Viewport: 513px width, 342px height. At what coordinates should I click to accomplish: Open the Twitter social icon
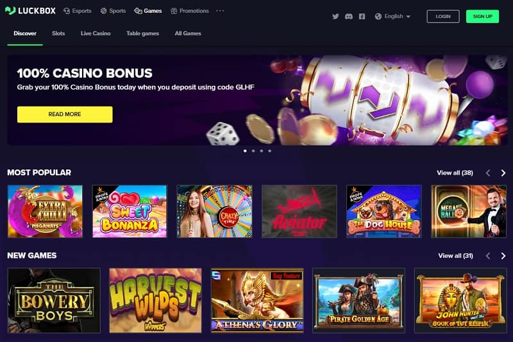(x=335, y=17)
